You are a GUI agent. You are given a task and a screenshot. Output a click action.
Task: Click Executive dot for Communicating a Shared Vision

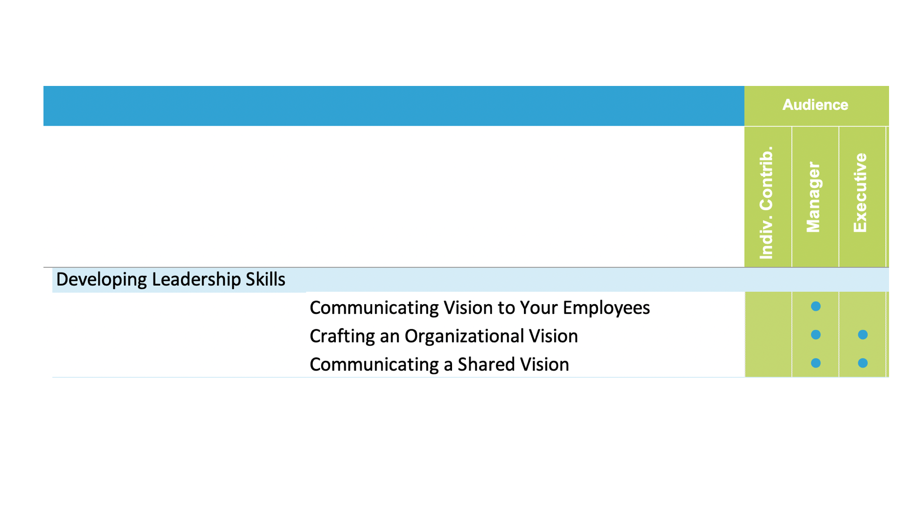863,363
